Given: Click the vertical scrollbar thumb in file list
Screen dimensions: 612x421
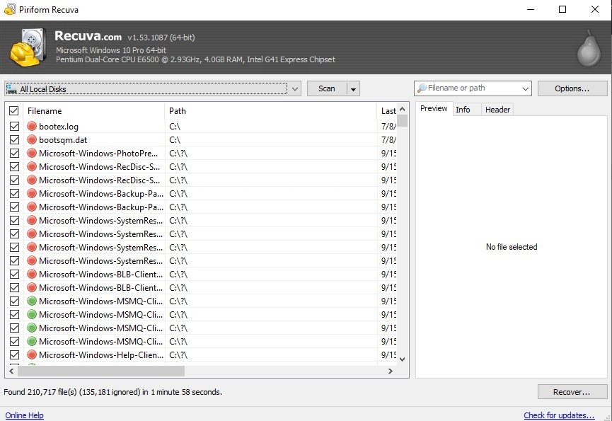Looking at the screenshot, I should pyautogui.click(x=403, y=120).
